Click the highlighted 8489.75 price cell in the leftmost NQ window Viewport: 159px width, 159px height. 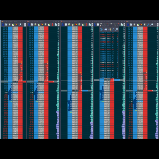click(15, 92)
